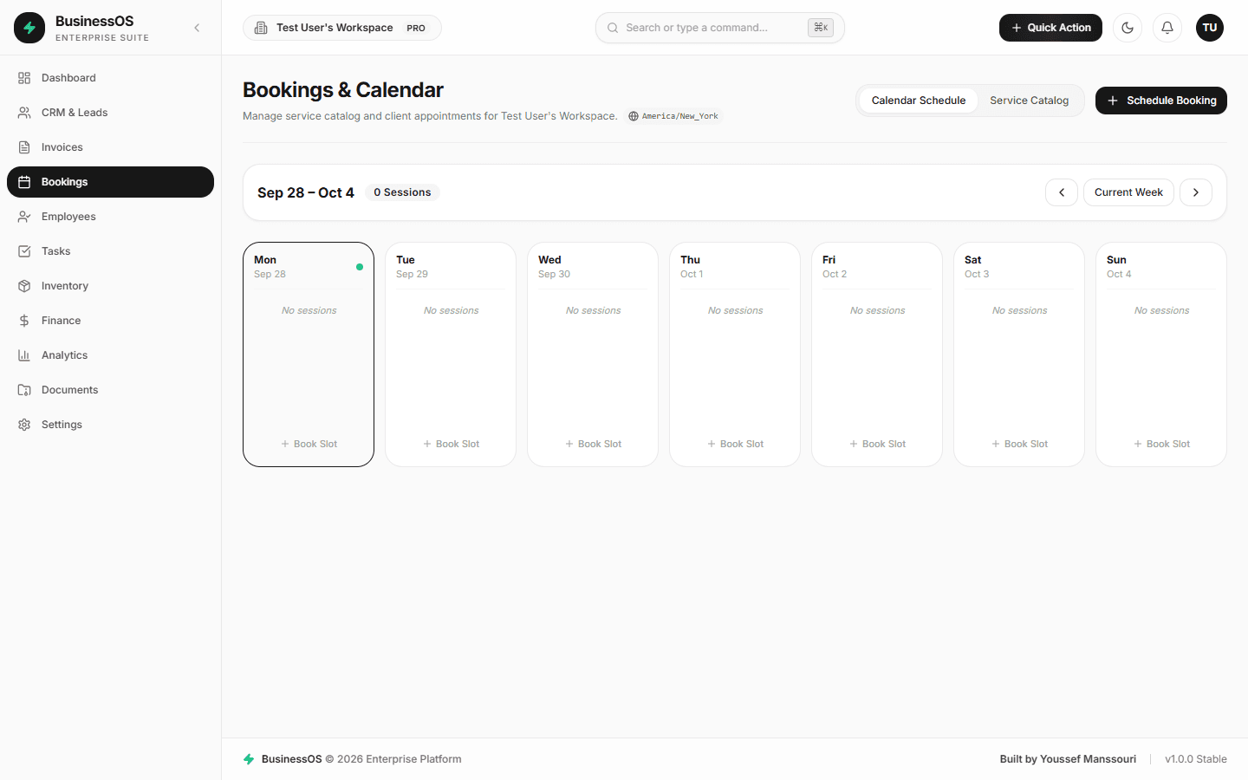The width and height of the screenshot is (1248, 780).
Task: Open the notifications bell
Action: [1167, 28]
